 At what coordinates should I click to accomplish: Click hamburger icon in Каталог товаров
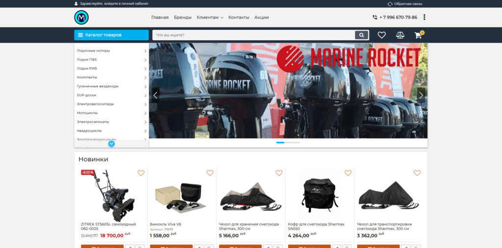tap(80, 35)
